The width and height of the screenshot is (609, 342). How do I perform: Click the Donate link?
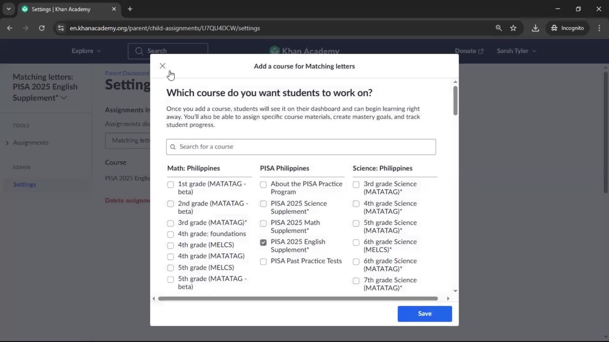tap(469, 51)
